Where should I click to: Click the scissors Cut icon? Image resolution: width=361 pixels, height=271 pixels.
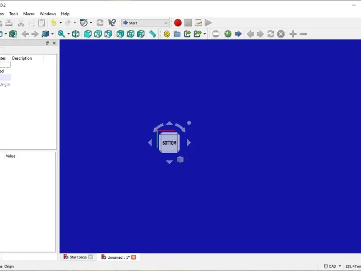[x=21, y=23]
